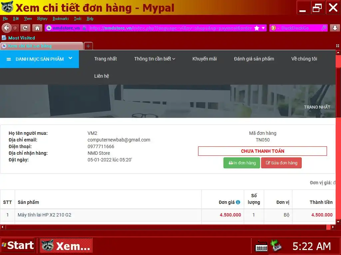The width and height of the screenshot is (341, 255).
Task: Go back using the Back arrow button
Action: tap(7, 28)
